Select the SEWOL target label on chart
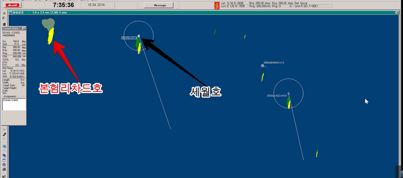The width and height of the screenshot is (403, 178). coord(129,38)
